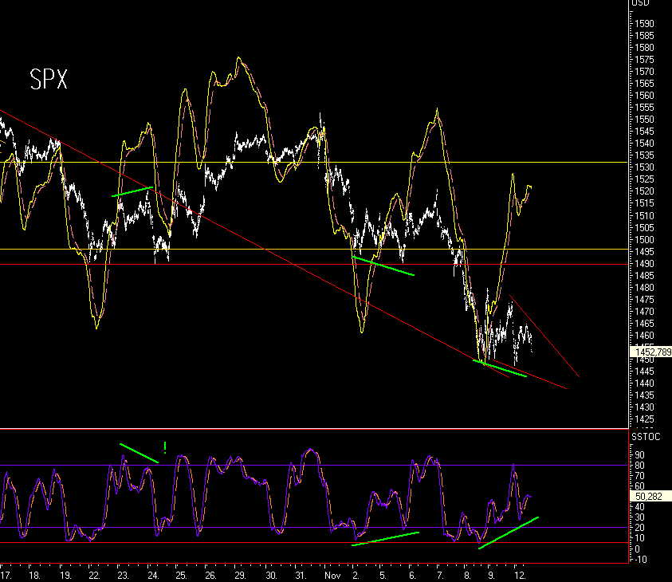
Task: Select the 1452,789 current price tag
Action: click(650, 352)
